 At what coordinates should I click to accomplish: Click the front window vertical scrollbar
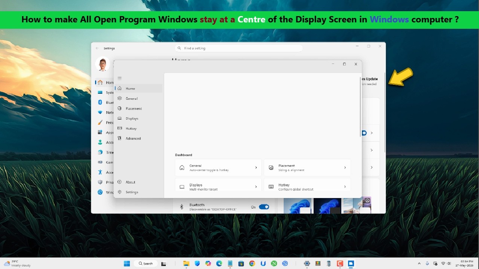pos(360,107)
